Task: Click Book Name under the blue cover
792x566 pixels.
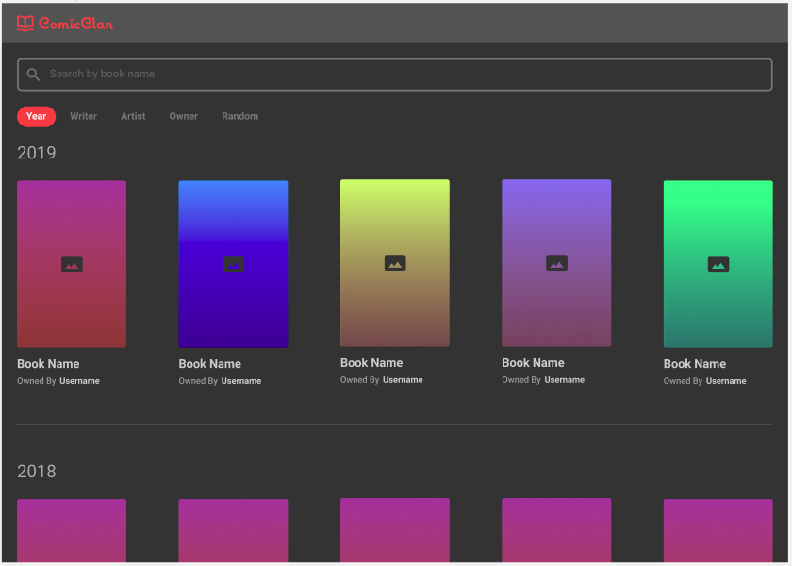Action: [x=210, y=364]
